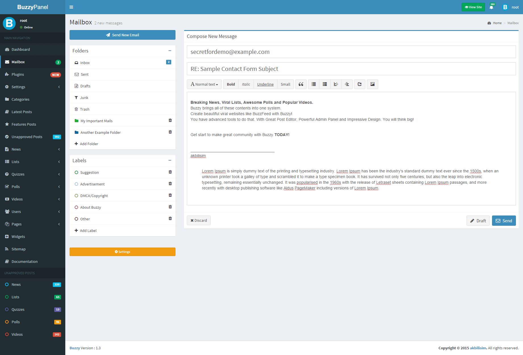
Task: Click trash icon beside Suggestion label
Action: [x=170, y=172]
